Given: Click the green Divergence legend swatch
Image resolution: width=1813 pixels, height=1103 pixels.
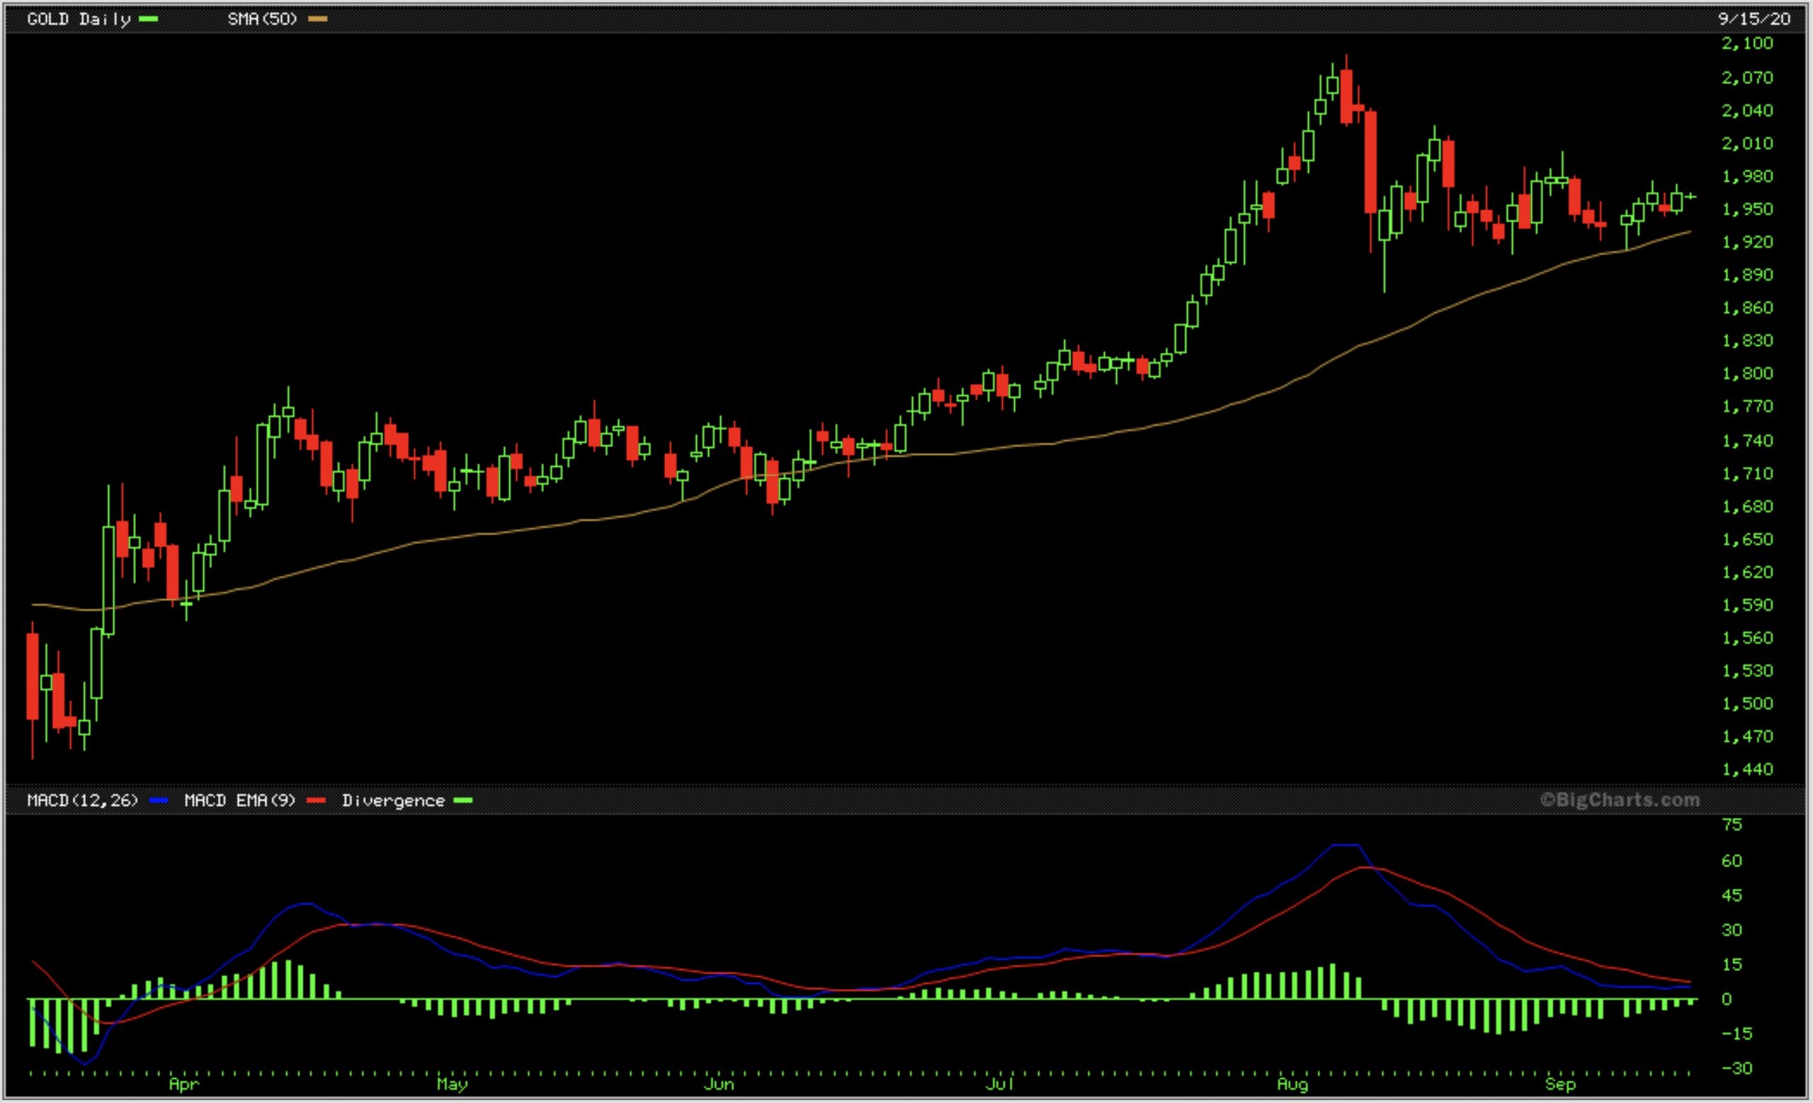Looking at the screenshot, I should (463, 801).
